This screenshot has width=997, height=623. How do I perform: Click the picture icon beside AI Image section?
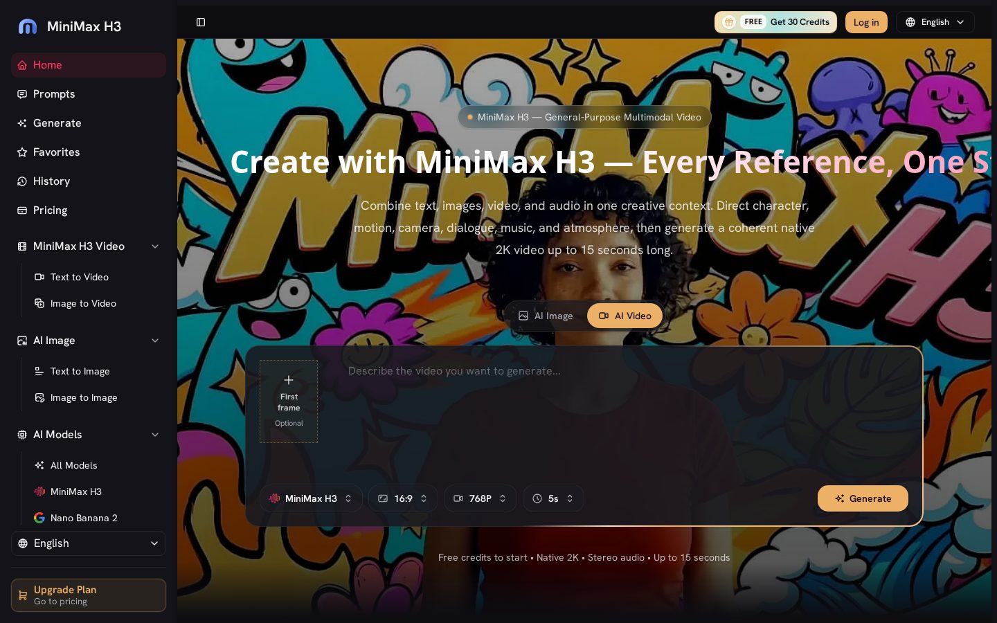tap(22, 341)
